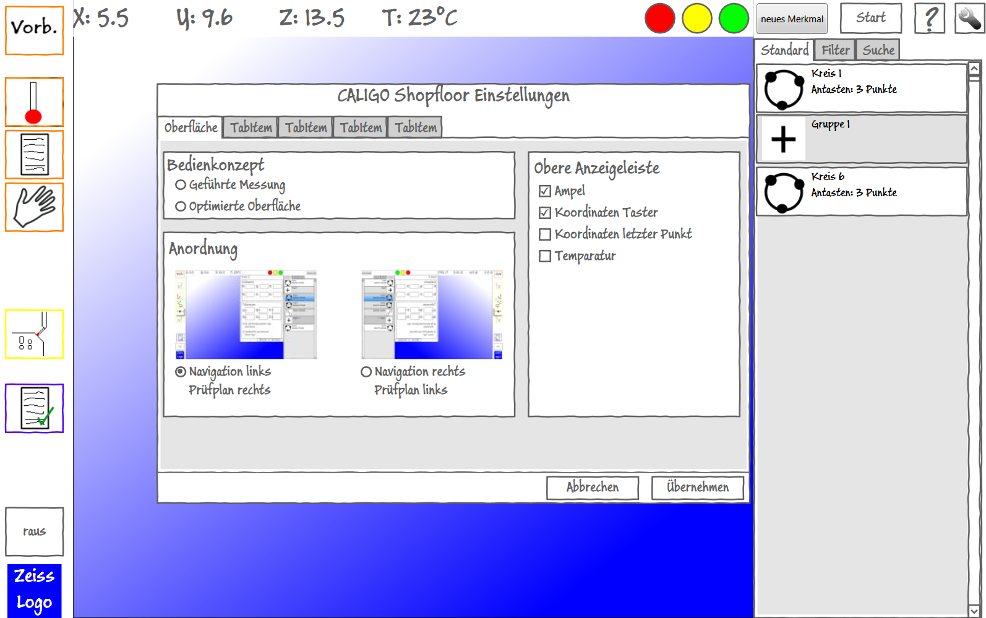The height and width of the screenshot is (618, 986).
Task: Switch to the Filter tab
Action: [835, 50]
